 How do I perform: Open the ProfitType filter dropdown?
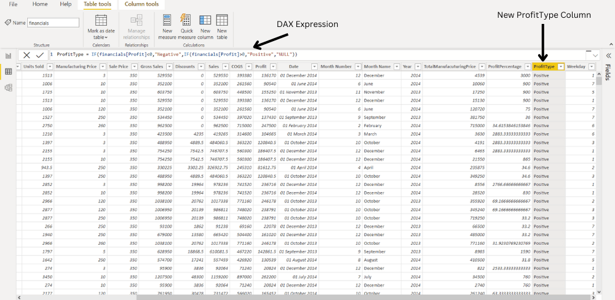coord(561,66)
